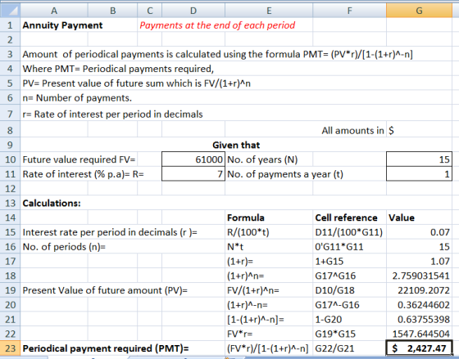This screenshot has height=359, width=459.
Task: Select the future value cell 61000
Action: click(193, 159)
